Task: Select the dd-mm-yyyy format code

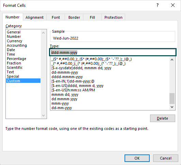Action: point(110,108)
